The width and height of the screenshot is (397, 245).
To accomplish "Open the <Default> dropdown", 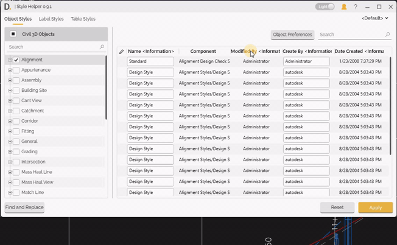I will tap(375, 18).
